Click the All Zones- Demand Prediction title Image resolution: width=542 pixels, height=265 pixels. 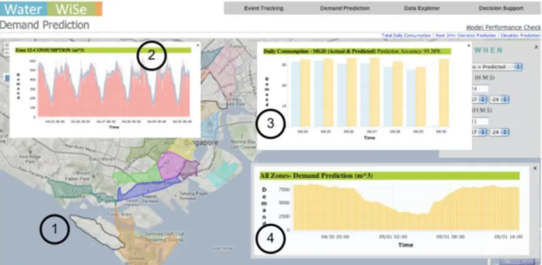click(316, 175)
